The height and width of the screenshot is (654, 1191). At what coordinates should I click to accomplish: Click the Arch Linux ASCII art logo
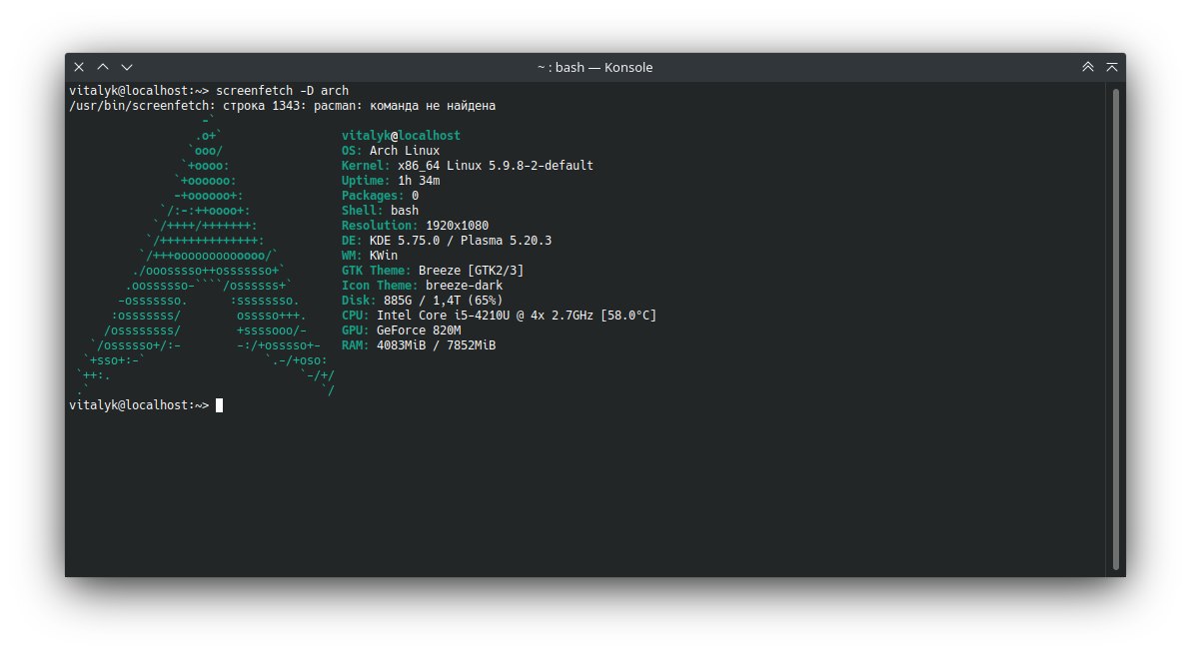click(206, 256)
